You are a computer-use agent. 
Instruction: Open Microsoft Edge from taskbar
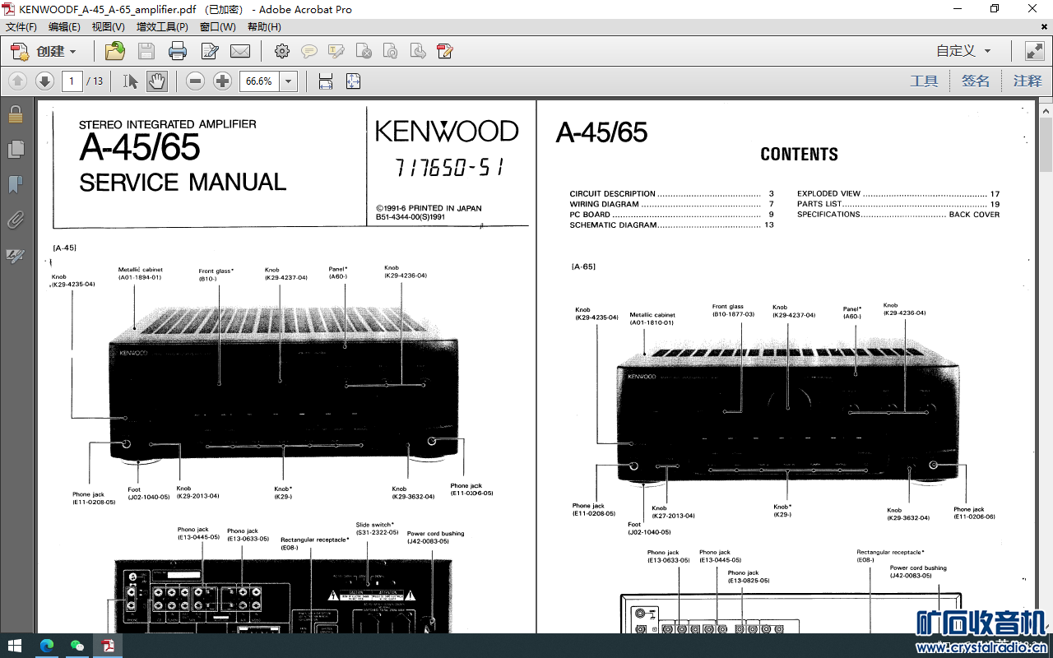pos(47,646)
